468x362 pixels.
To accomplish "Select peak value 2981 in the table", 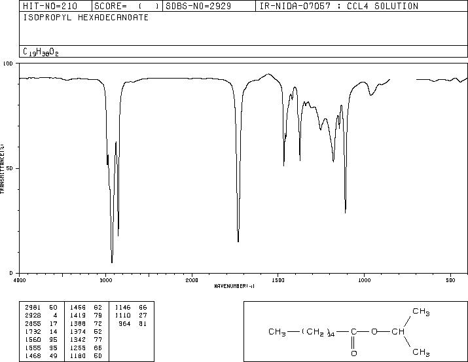I will click(33, 308).
